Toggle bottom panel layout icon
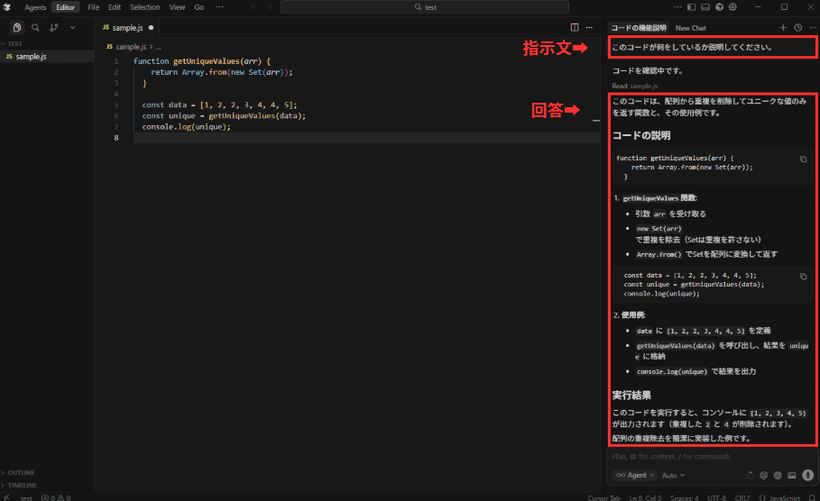This screenshot has height=501, width=820. (x=705, y=7)
